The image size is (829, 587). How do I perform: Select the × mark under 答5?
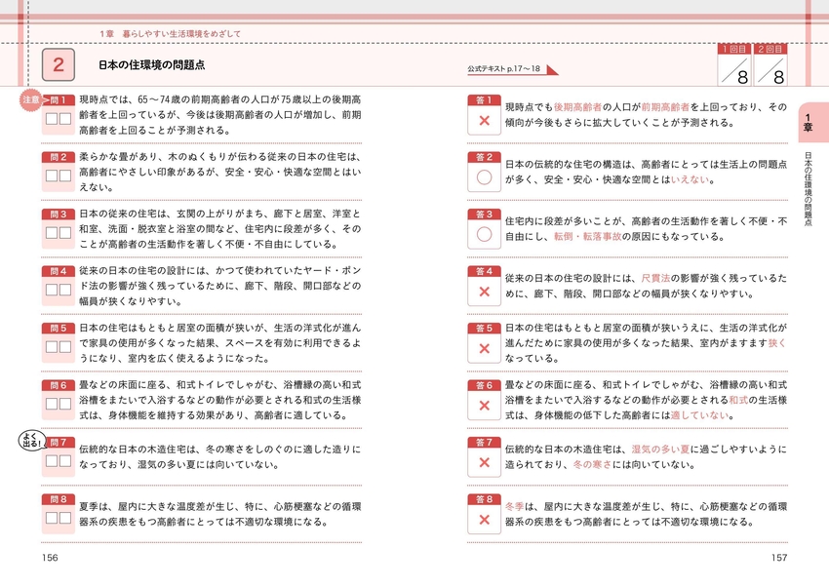pos(484,349)
